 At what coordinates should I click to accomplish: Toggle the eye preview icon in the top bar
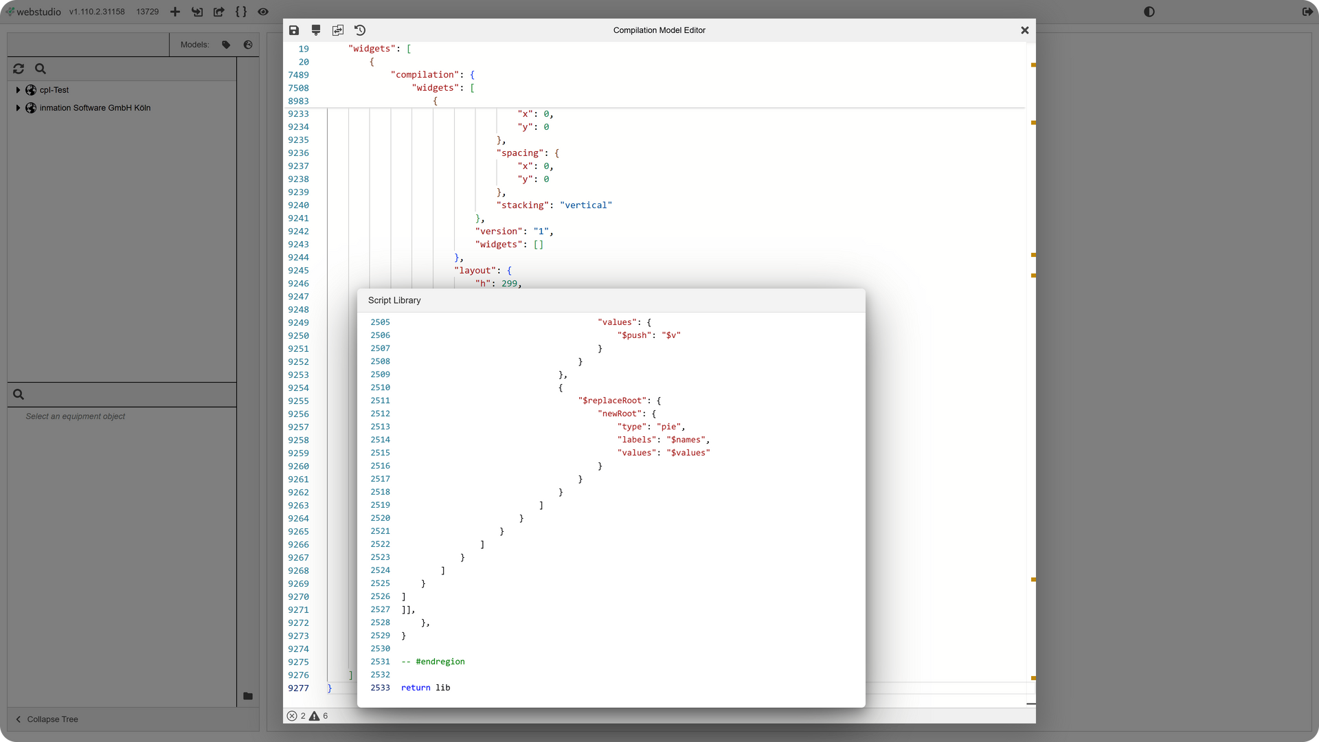tap(263, 12)
